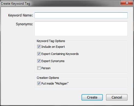Enable the Person checkbox
Viewport: 134px width, 106px height.
click(39, 68)
